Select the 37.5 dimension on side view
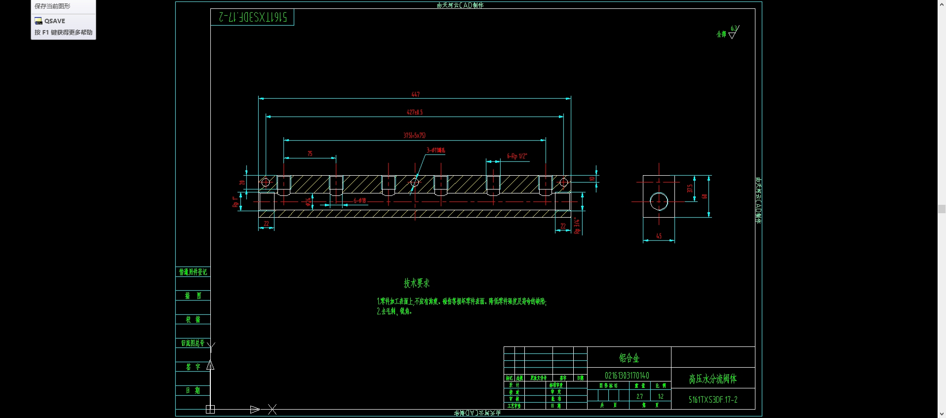This screenshot has width=946, height=418. coord(690,189)
